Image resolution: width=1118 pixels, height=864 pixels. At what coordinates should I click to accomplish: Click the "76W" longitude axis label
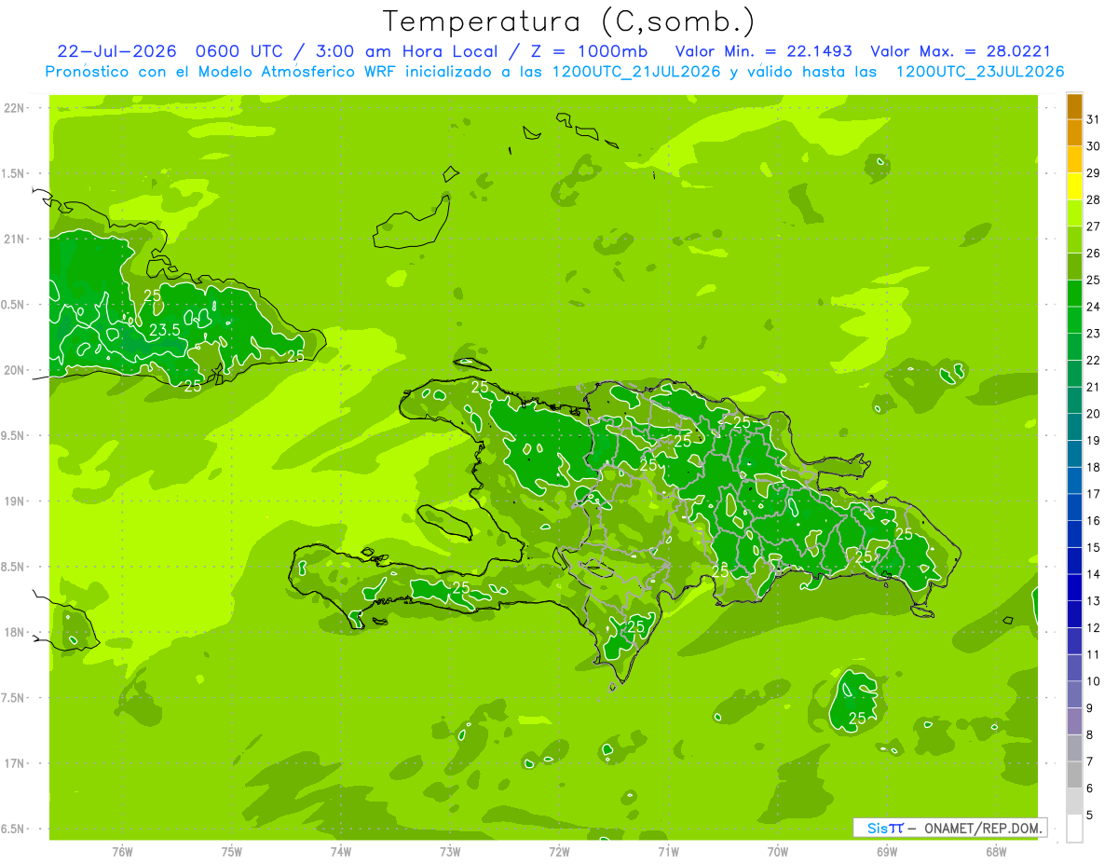pyautogui.click(x=122, y=851)
